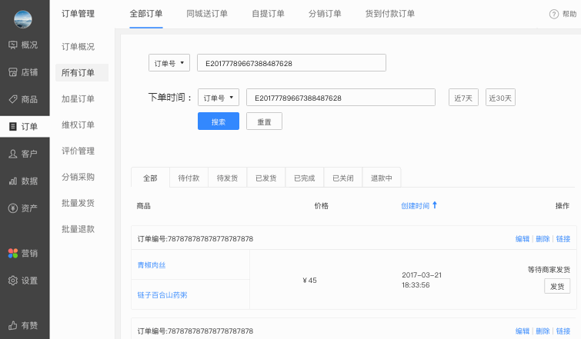
Task: Open 设置 settings gear icon
Action: coord(12,281)
